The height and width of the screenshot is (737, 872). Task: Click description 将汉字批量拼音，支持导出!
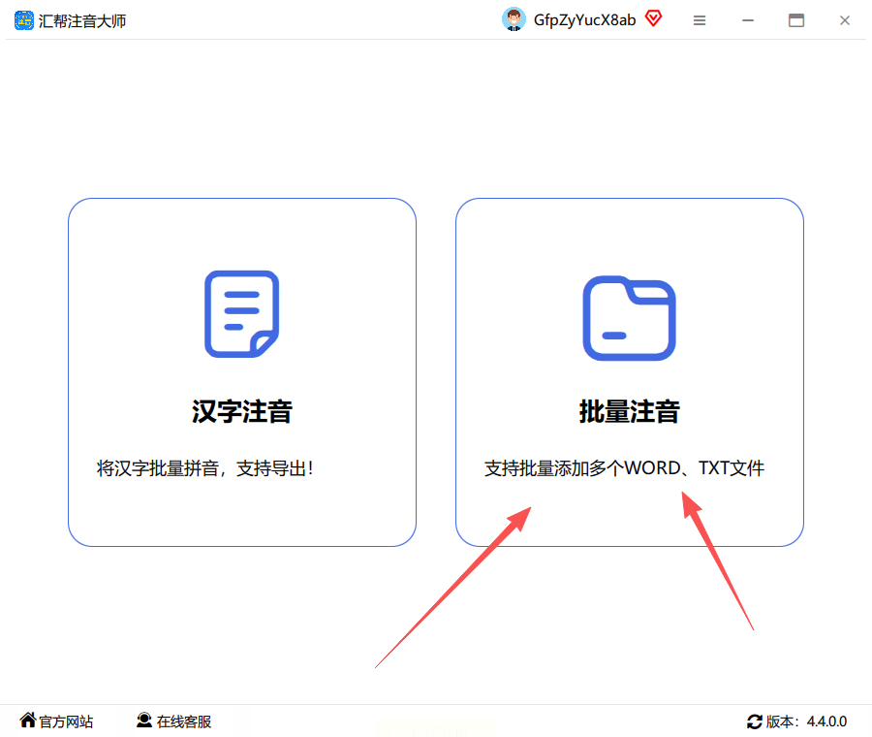[205, 468]
